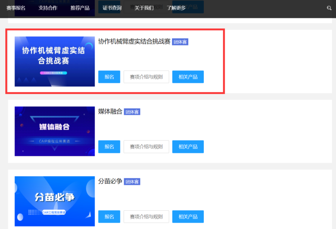Select the 支持合作 navigation item

click(47, 7)
